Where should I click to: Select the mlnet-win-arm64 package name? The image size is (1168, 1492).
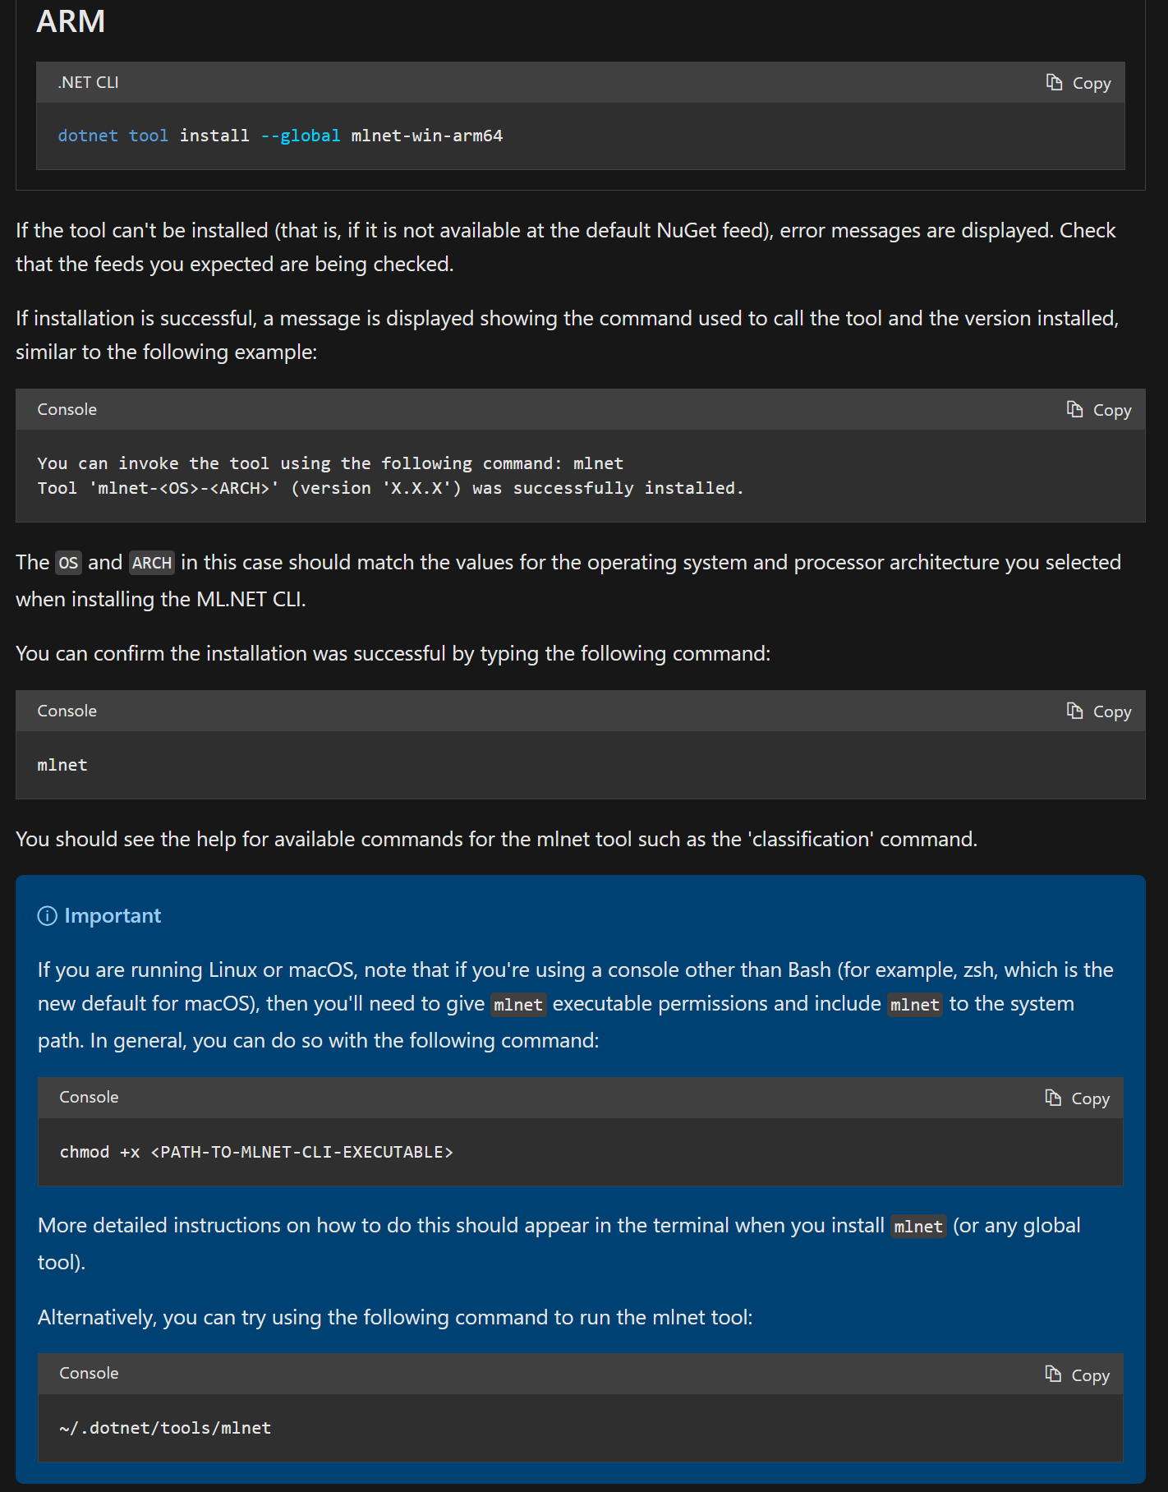pos(428,136)
